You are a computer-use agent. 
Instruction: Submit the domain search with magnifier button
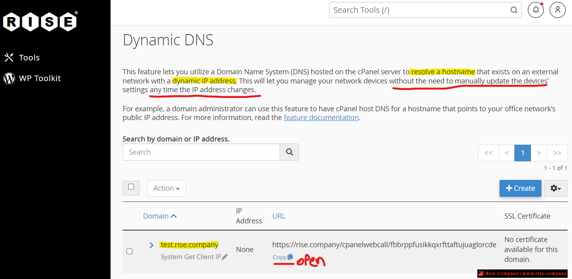pyautogui.click(x=290, y=152)
